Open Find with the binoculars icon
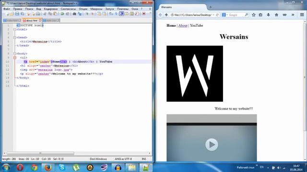 pos(74,14)
